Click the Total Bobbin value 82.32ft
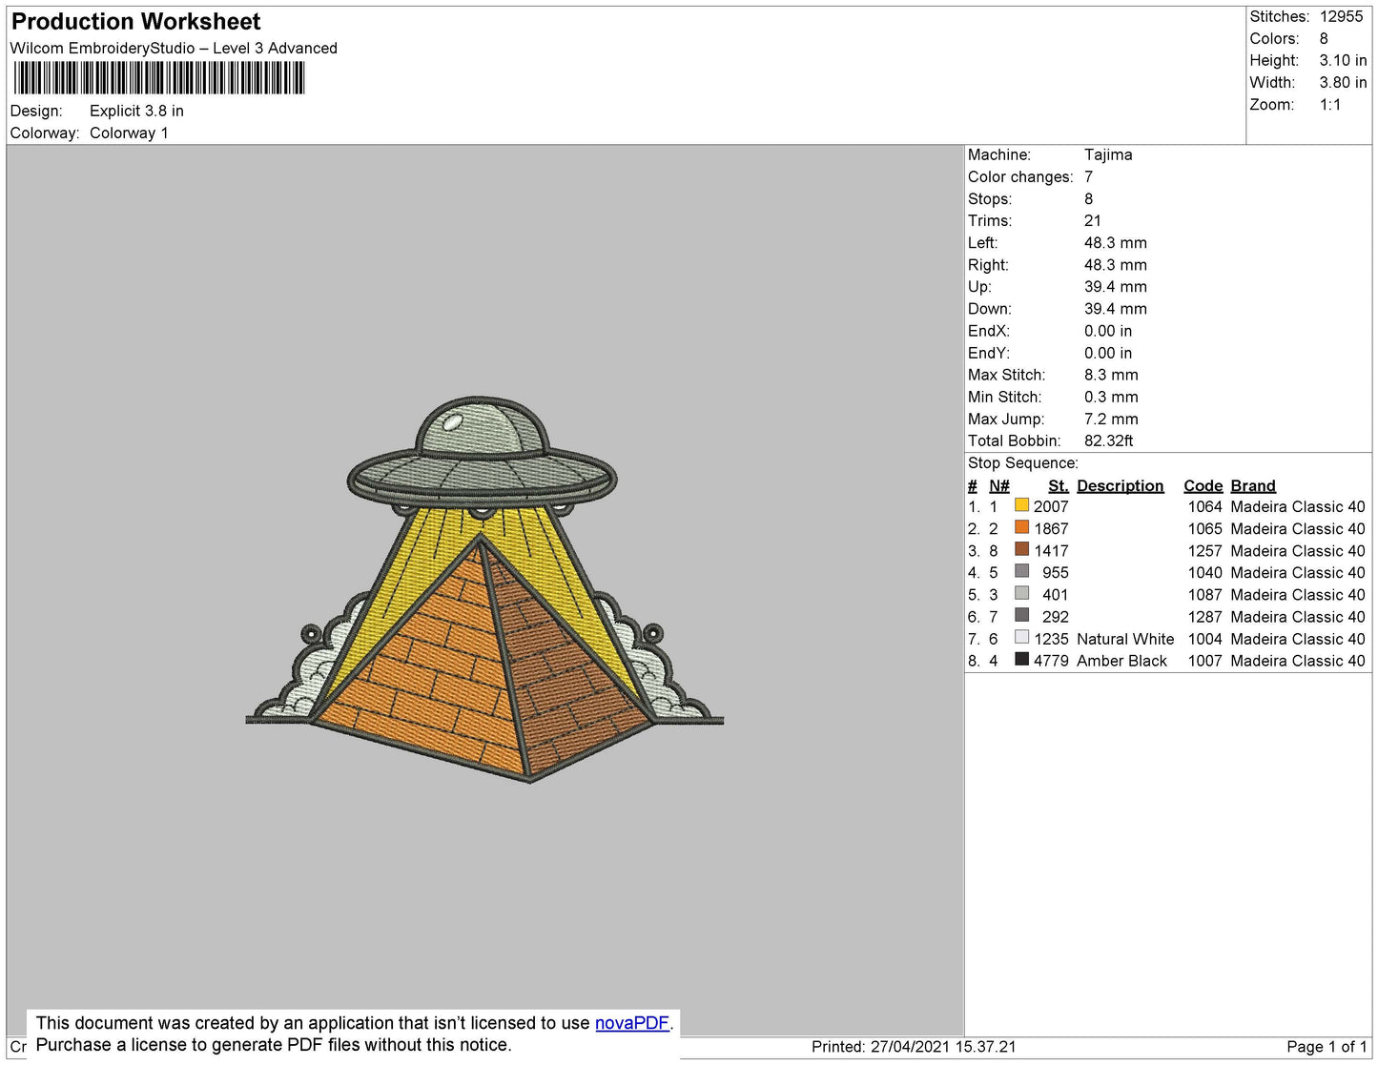This screenshot has height=1065, width=1378. [x=1109, y=440]
